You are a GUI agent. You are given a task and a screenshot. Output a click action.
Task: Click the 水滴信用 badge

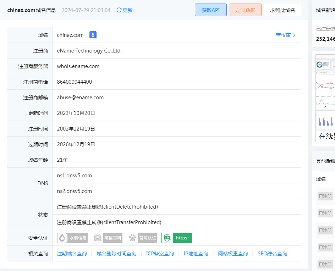click(x=72, y=238)
